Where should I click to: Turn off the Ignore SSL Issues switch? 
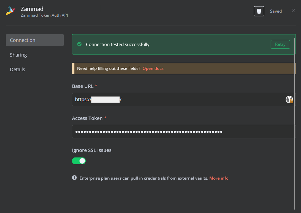[x=79, y=161]
